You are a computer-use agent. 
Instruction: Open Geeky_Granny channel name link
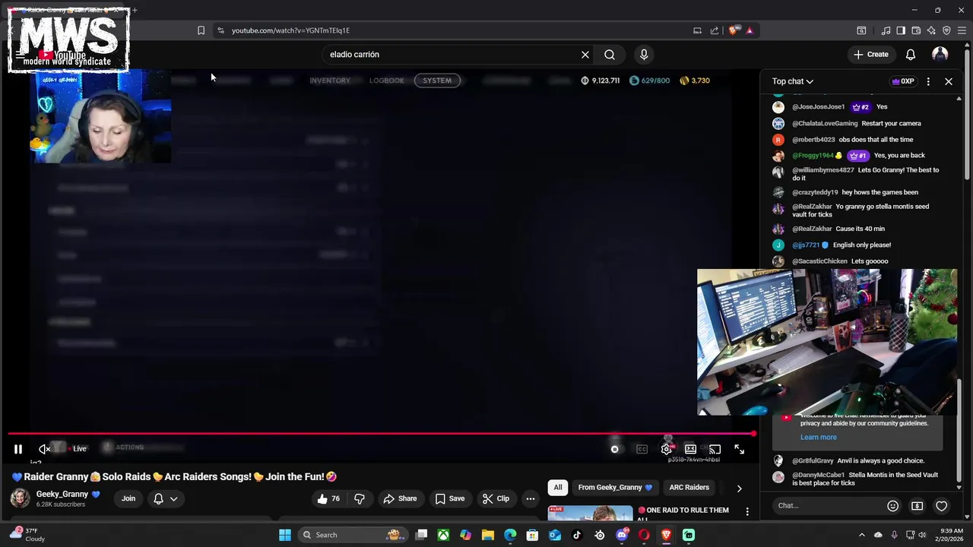click(x=62, y=494)
